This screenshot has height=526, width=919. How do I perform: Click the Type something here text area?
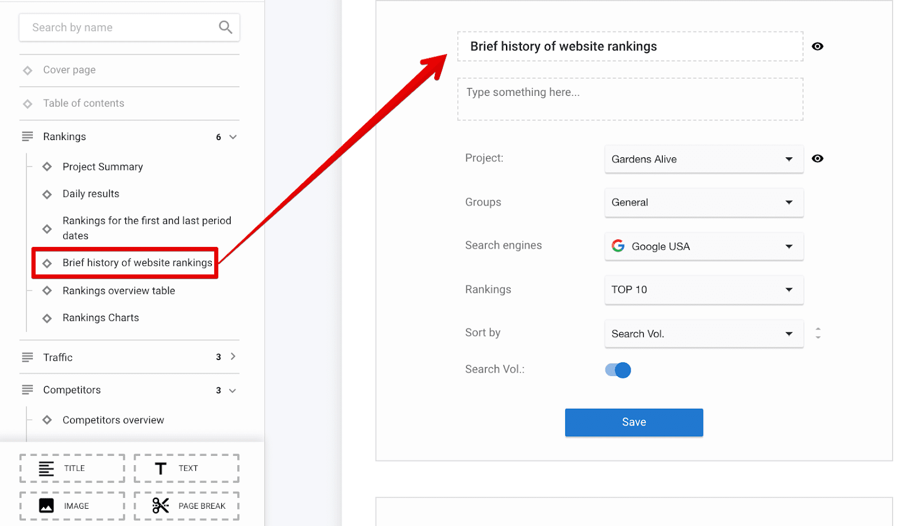click(630, 99)
